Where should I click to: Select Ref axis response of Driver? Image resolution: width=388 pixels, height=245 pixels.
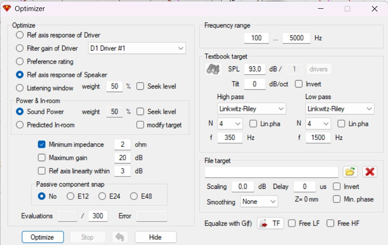click(20, 35)
